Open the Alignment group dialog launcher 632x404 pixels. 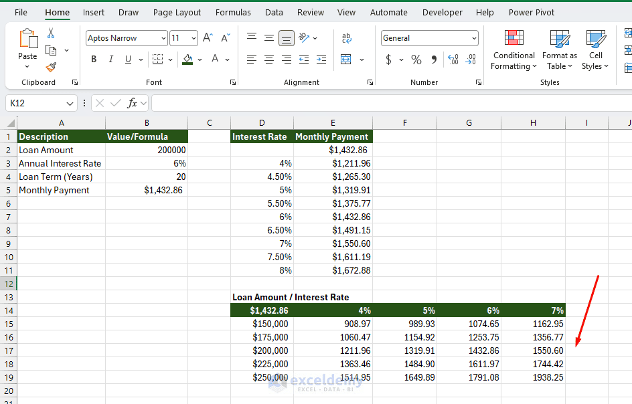(370, 82)
